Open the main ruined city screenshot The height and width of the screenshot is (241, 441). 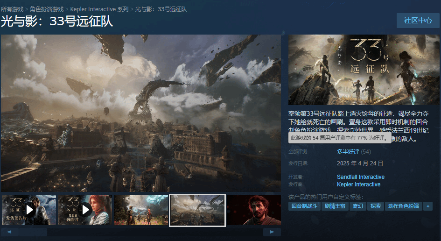tap(141, 113)
